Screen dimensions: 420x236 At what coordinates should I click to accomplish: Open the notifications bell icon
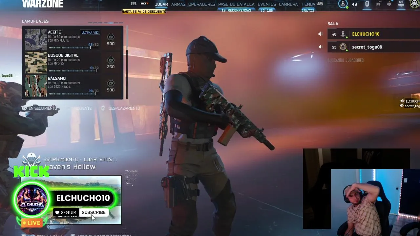pyautogui.click(x=389, y=4)
